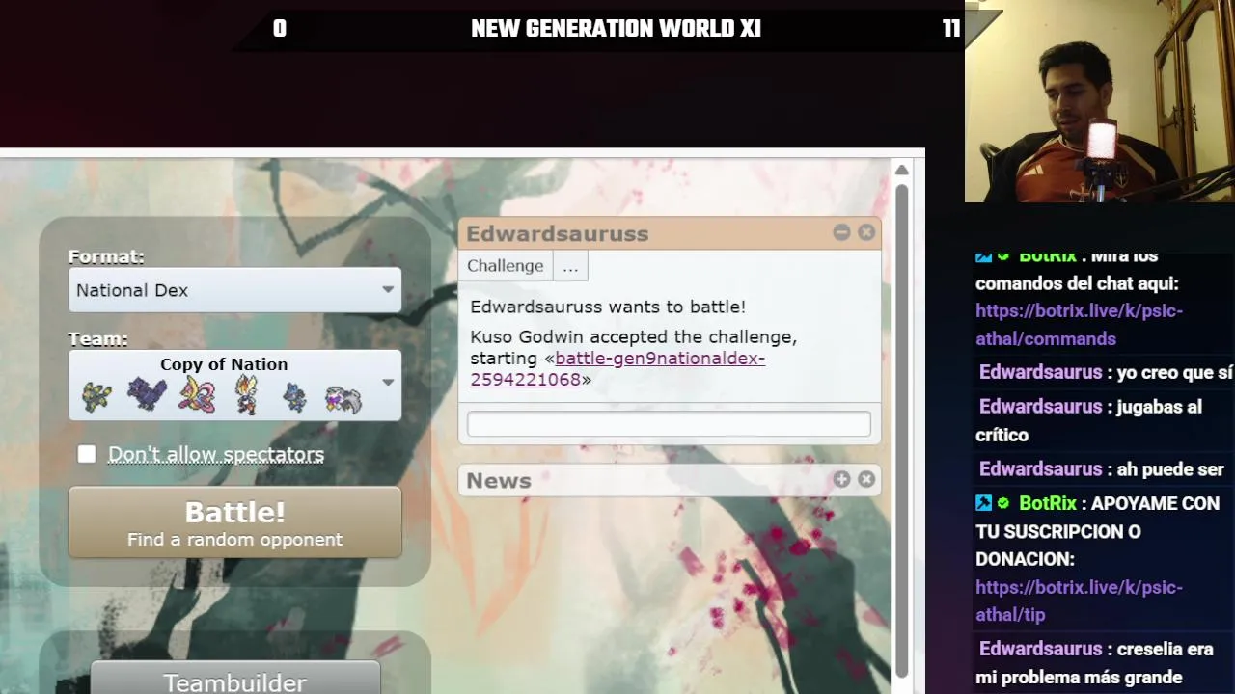The image size is (1235, 694).
Task: Click Edwardsaurus name beside 'creselia era'
Action: coord(1040,649)
